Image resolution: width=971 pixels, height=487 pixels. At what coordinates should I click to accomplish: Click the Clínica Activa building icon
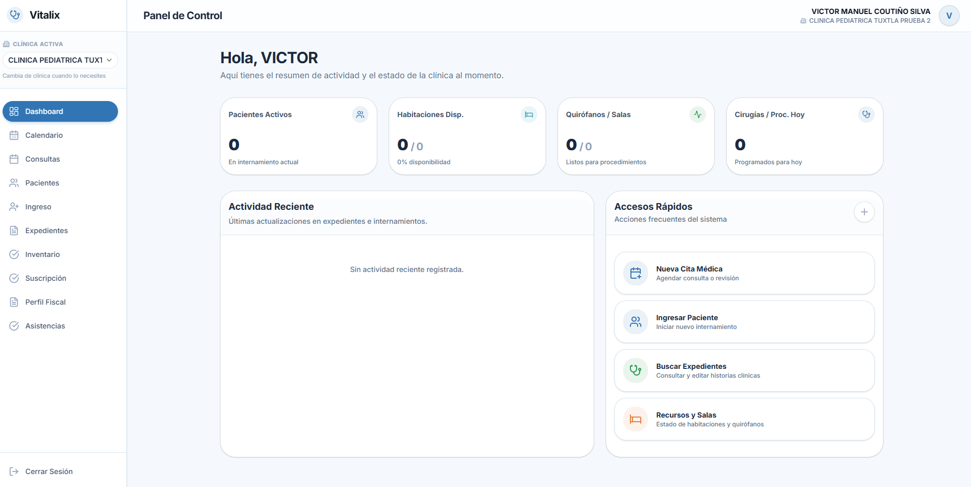pyautogui.click(x=6, y=44)
